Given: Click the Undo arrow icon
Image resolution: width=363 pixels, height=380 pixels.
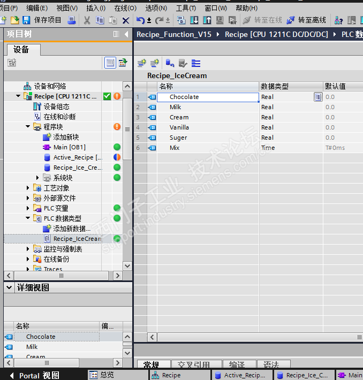Looking at the screenshot, I should click(140, 20).
